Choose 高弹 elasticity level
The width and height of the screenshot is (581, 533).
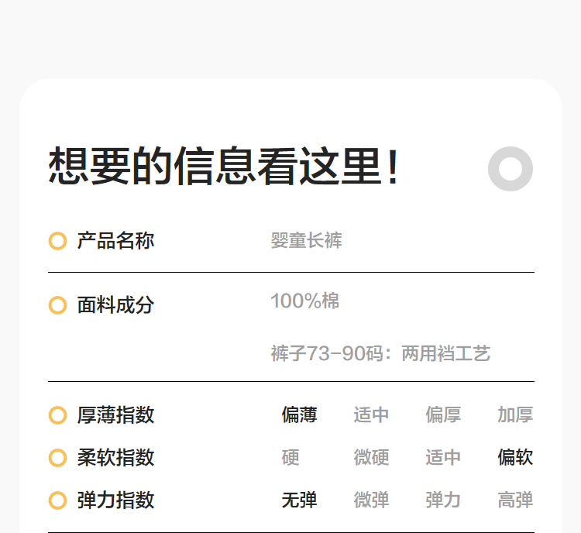pyautogui.click(x=515, y=500)
